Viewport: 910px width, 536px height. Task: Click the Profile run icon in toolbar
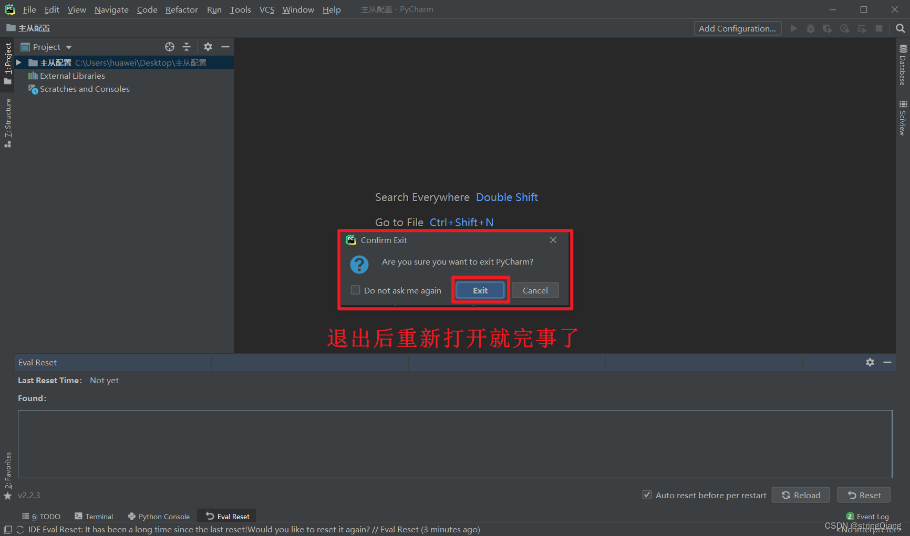tap(845, 28)
